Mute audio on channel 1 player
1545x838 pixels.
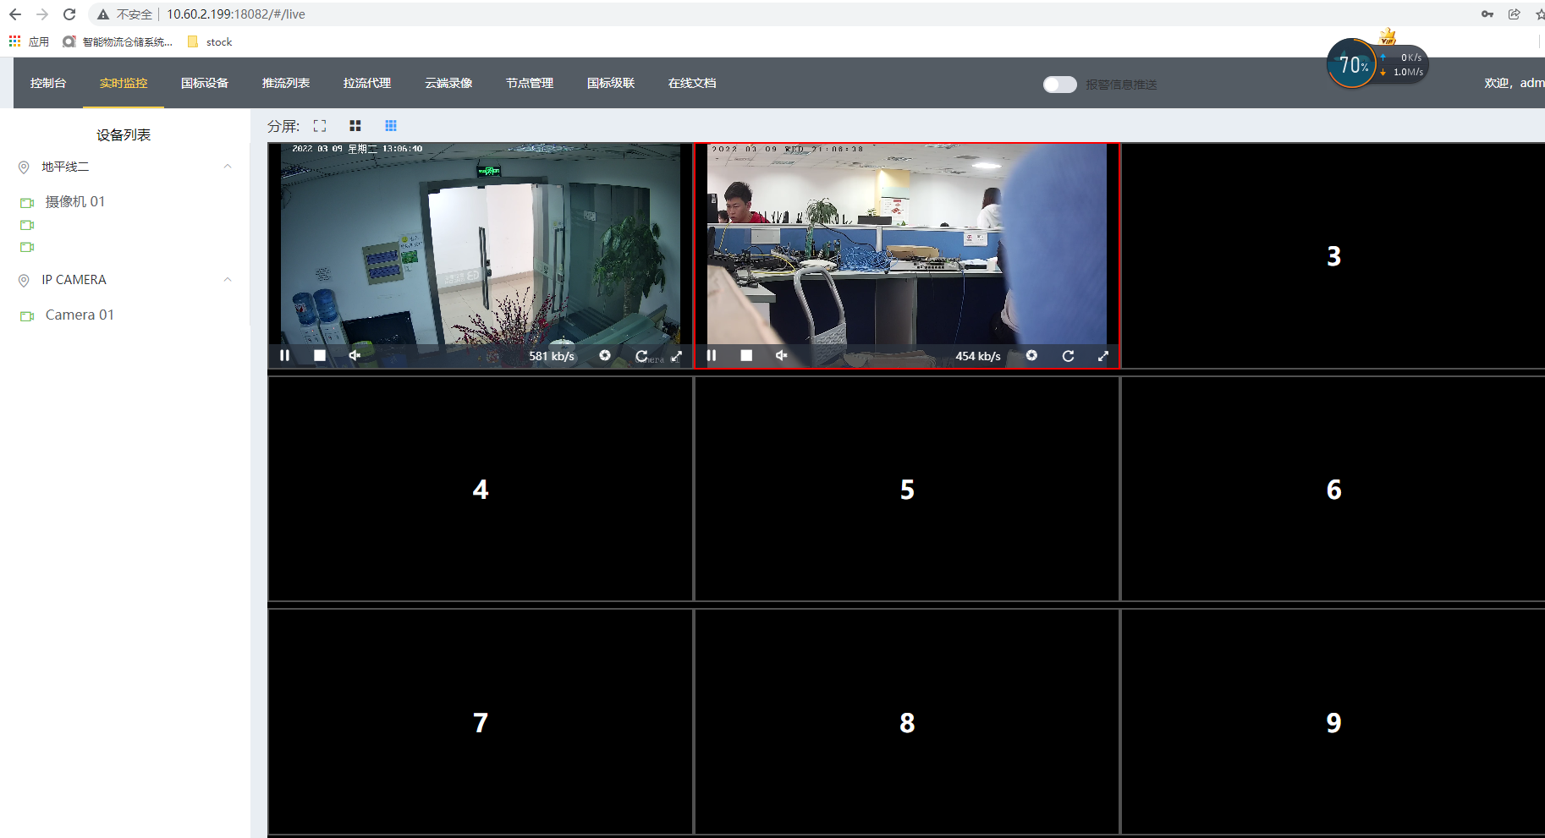(x=355, y=354)
